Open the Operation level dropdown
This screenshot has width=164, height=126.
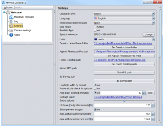[x=124, y=14]
